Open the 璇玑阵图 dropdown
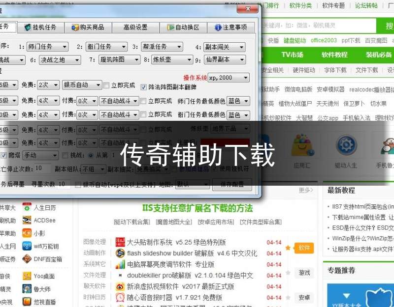 119,59
